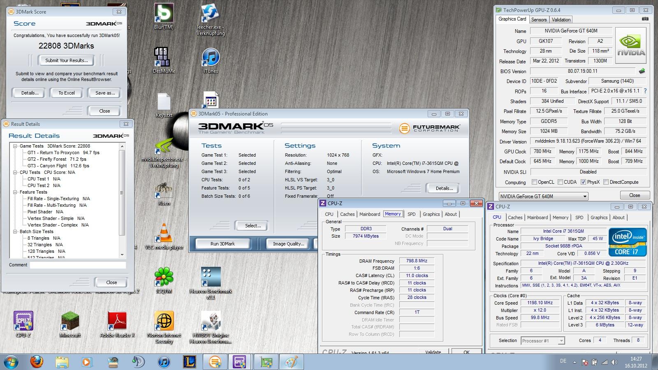Click the Result Details scrollbar down arrow

point(122,255)
